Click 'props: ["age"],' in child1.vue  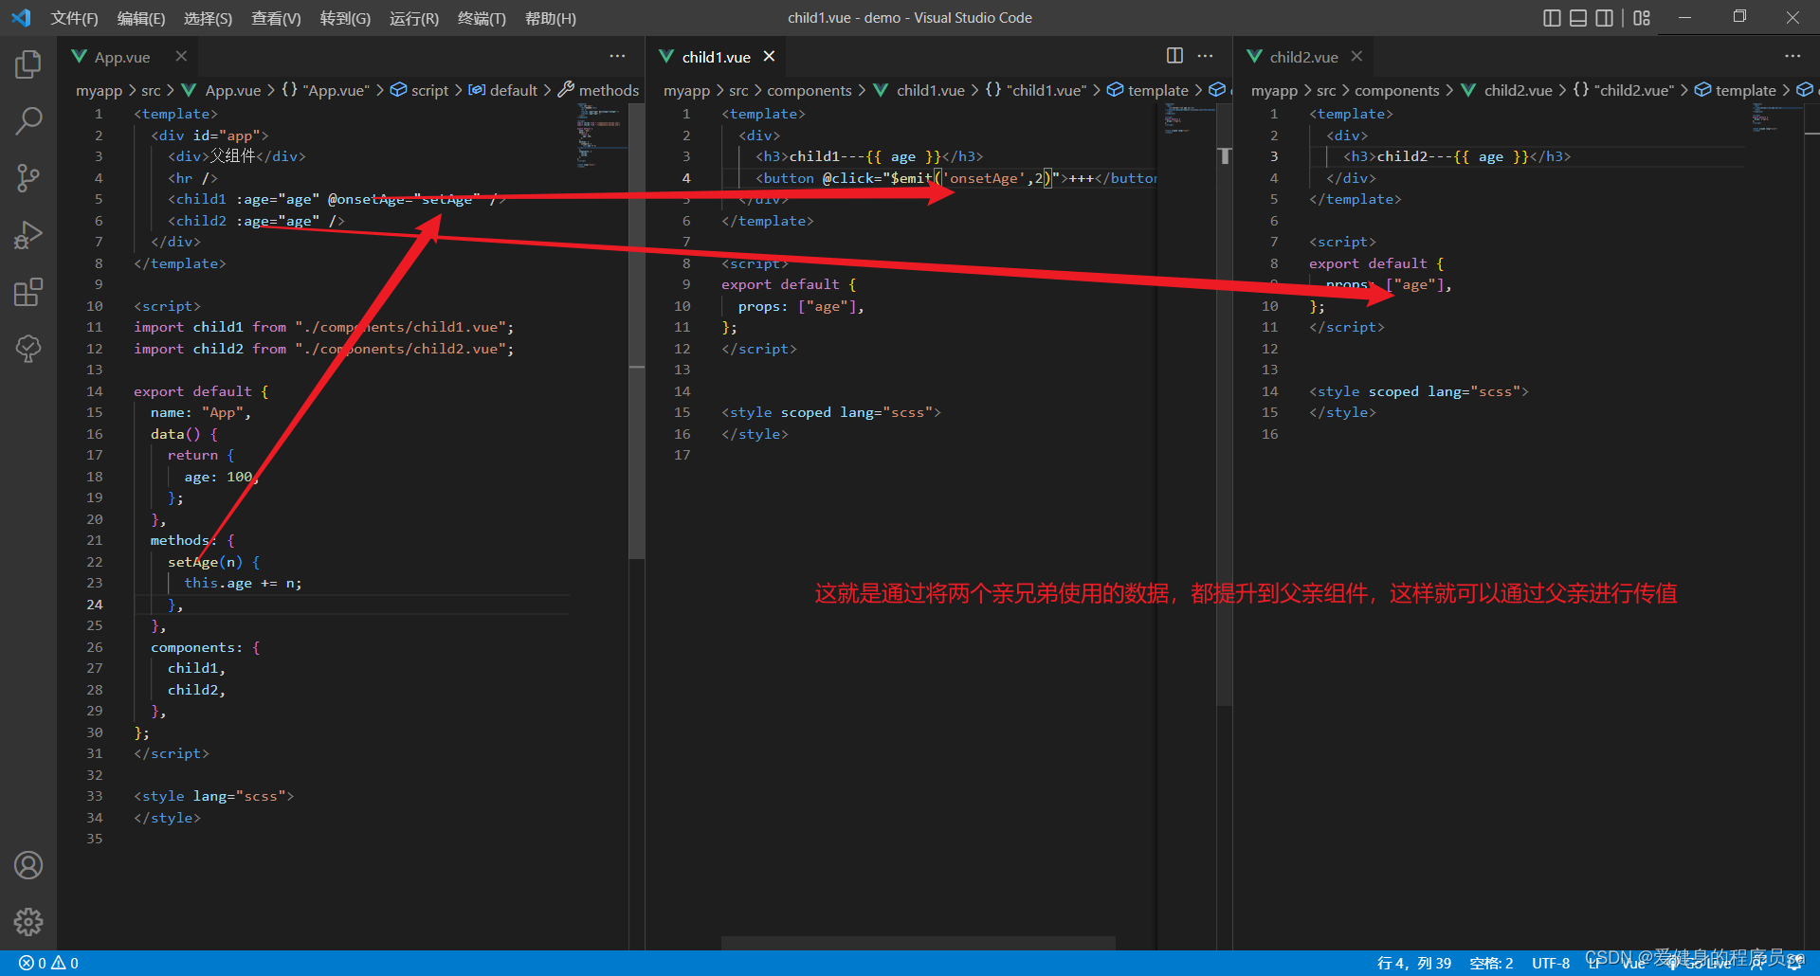click(x=801, y=306)
